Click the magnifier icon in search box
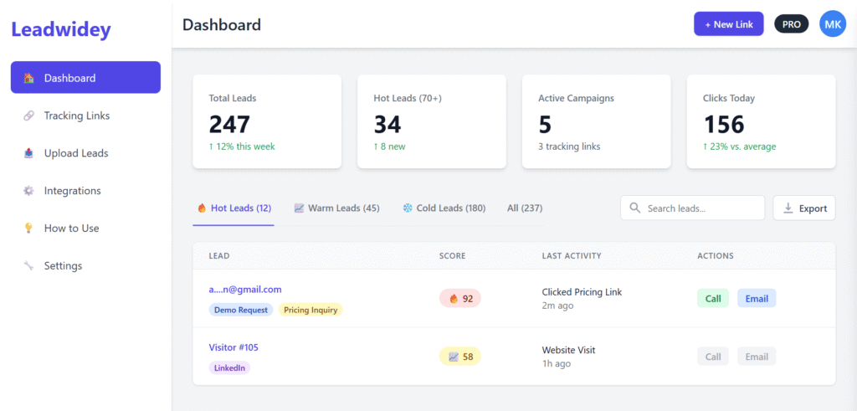Viewport: 857px width, 411px height. point(635,208)
